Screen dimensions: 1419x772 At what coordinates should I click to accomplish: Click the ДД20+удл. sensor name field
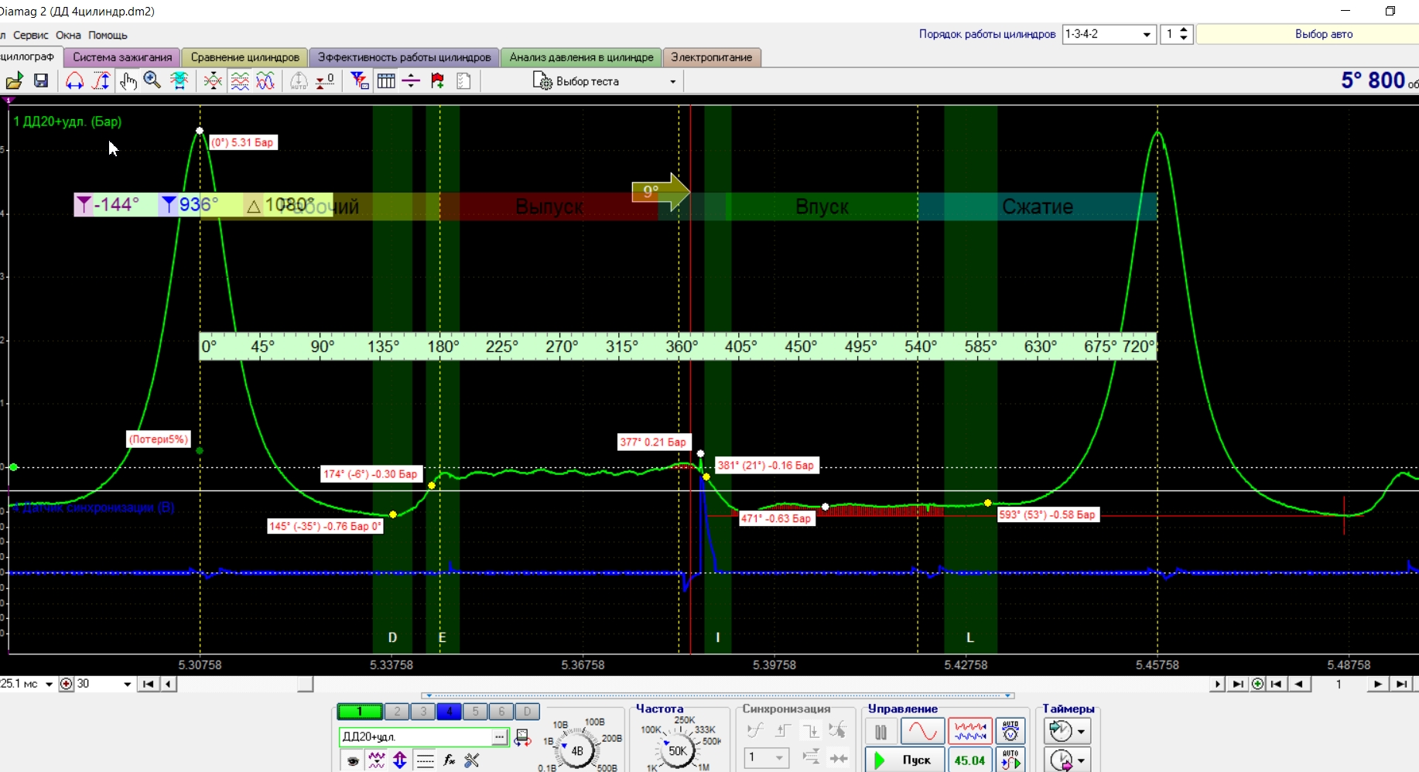415,736
